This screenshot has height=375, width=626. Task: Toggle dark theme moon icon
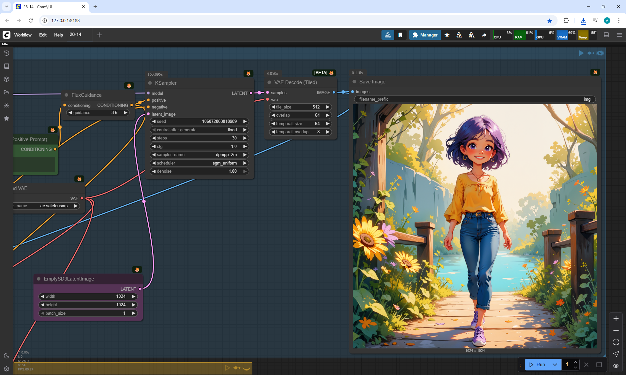click(6, 356)
